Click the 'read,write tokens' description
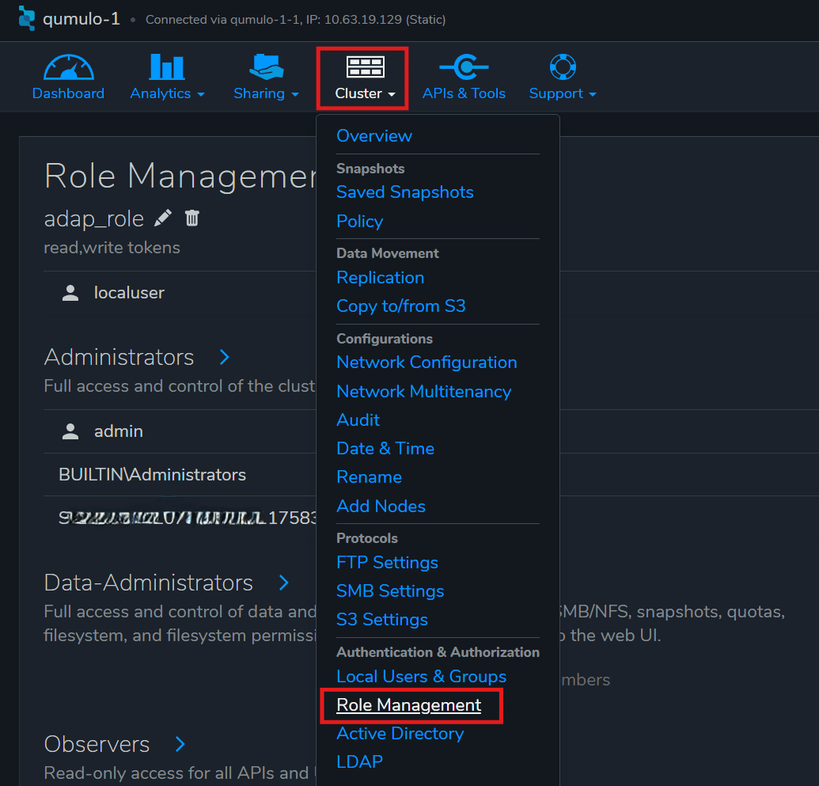The width and height of the screenshot is (819, 786). click(x=112, y=248)
